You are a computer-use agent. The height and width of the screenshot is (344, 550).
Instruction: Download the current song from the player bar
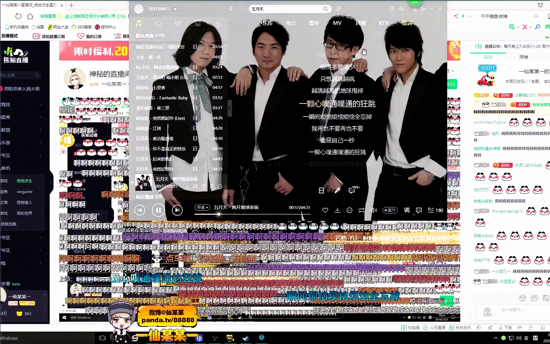point(337,210)
